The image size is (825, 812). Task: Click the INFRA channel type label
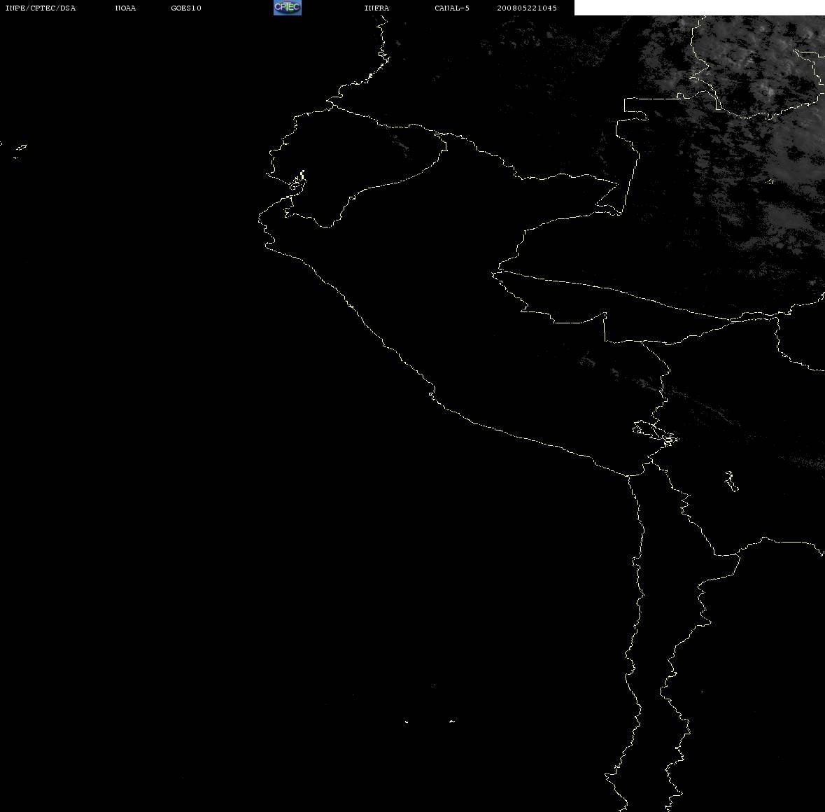coord(376,8)
